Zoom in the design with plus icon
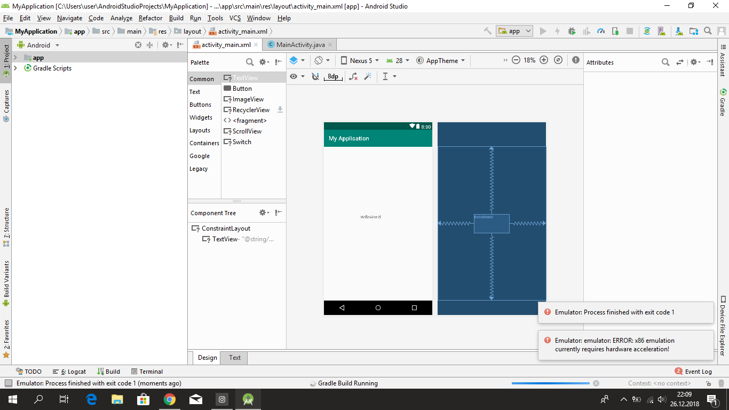This screenshot has height=410, width=729. (544, 60)
